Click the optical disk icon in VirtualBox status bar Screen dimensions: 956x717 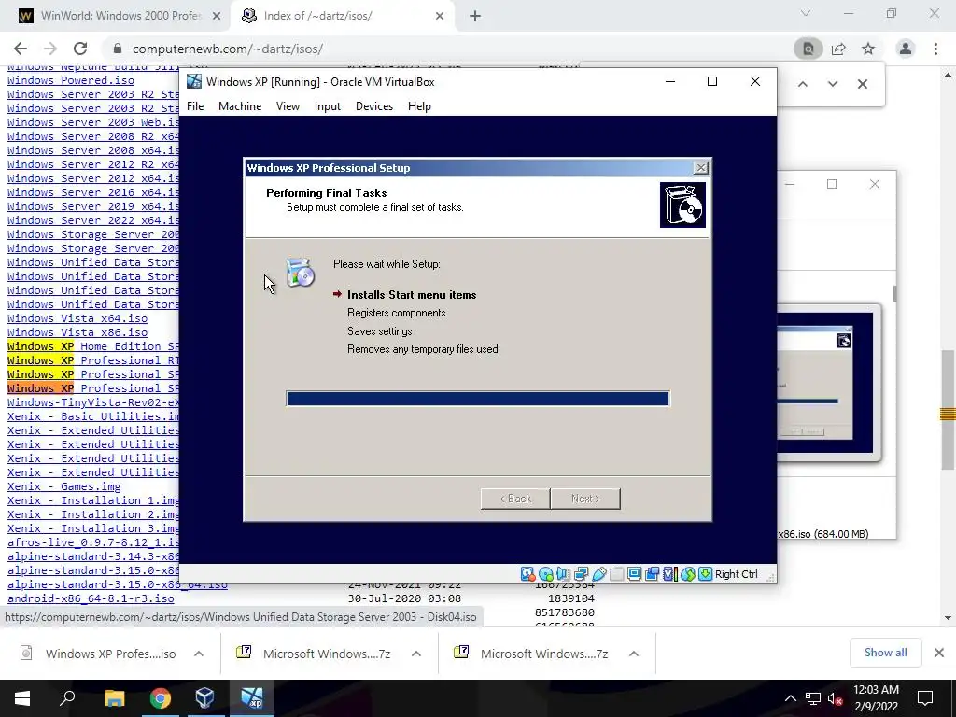tap(546, 574)
